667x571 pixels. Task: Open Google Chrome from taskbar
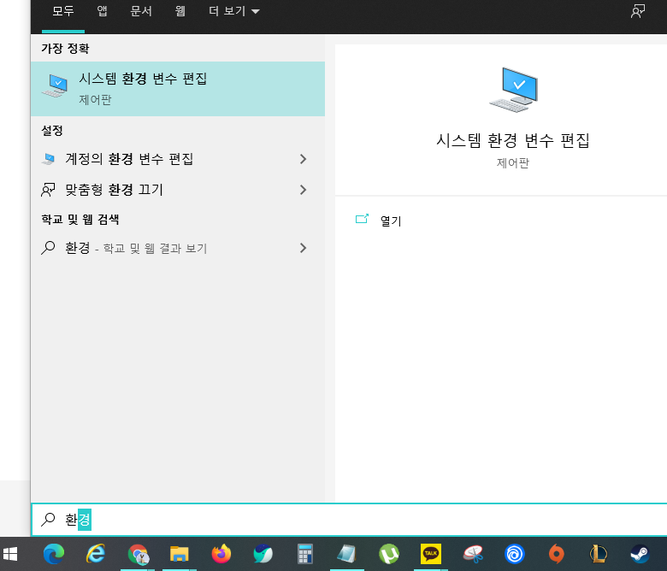click(138, 554)
